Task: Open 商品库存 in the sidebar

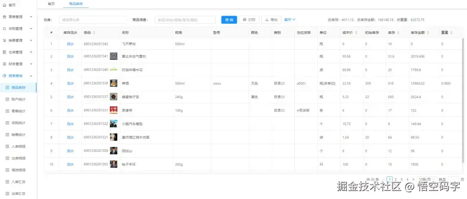Action: (x=18, y=88)
